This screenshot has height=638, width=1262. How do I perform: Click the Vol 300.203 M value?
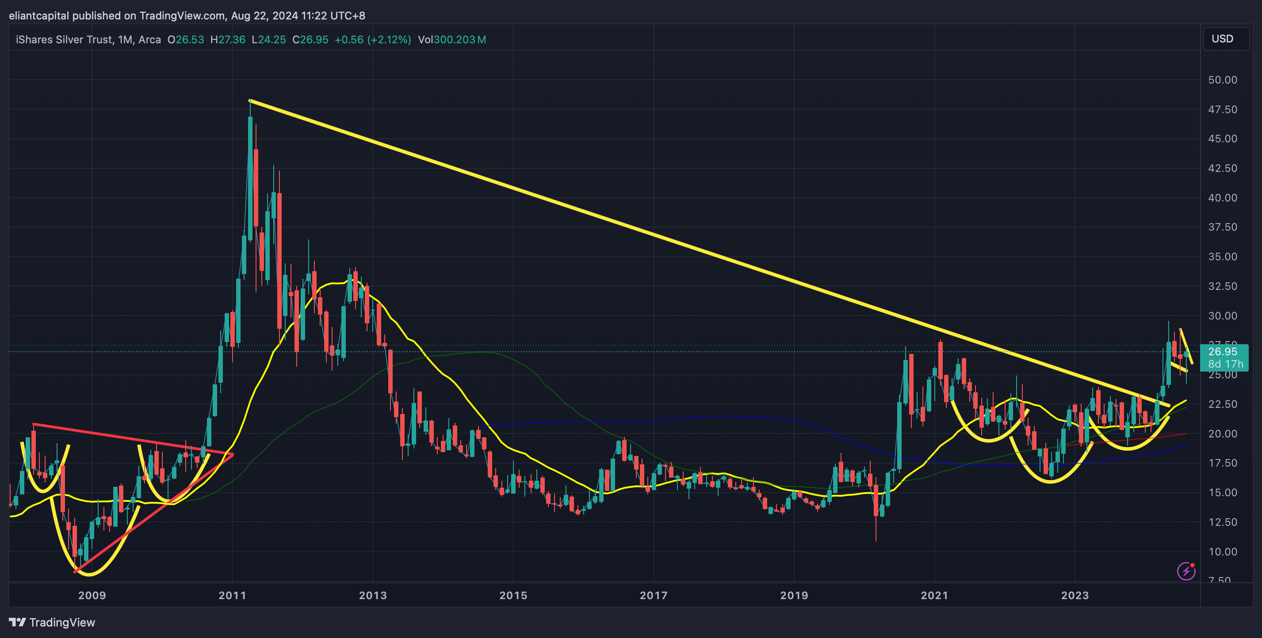[x=452, y=40]
